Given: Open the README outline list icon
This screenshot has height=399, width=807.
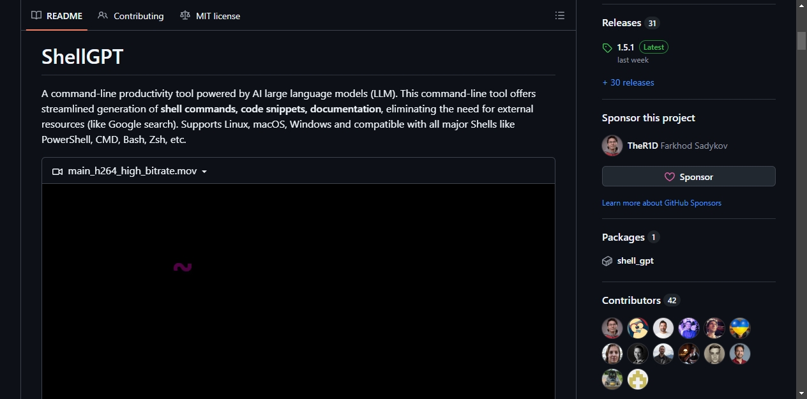Looking at the screenshot, I should [560, 15].
